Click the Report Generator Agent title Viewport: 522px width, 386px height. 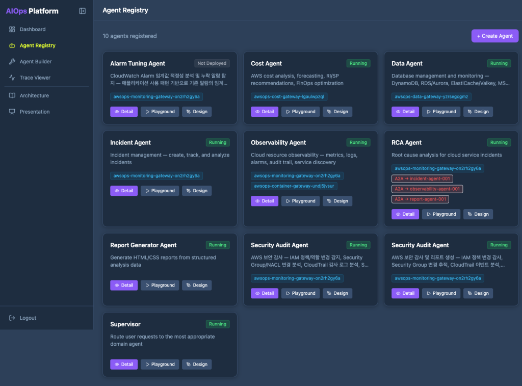tap(143, 245)
